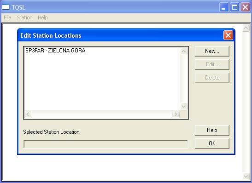The image size is (252, 183).
Task: Close the TQSL main window
Action: pos(245,7)
